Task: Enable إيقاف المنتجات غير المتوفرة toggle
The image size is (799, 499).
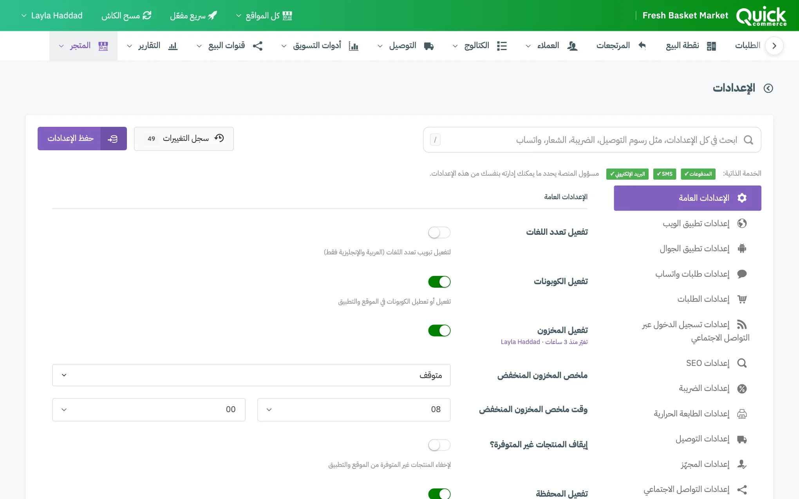Action: point(439,445)
